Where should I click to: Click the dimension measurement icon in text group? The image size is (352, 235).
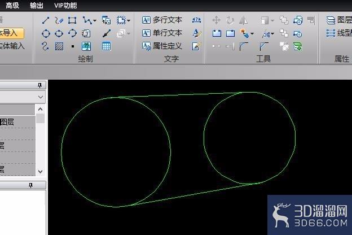[x=196, y=20]
